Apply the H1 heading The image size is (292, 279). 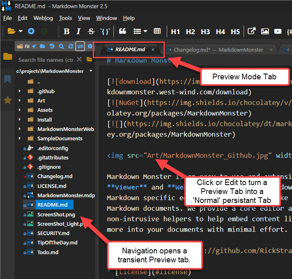(x=175, y=32)
